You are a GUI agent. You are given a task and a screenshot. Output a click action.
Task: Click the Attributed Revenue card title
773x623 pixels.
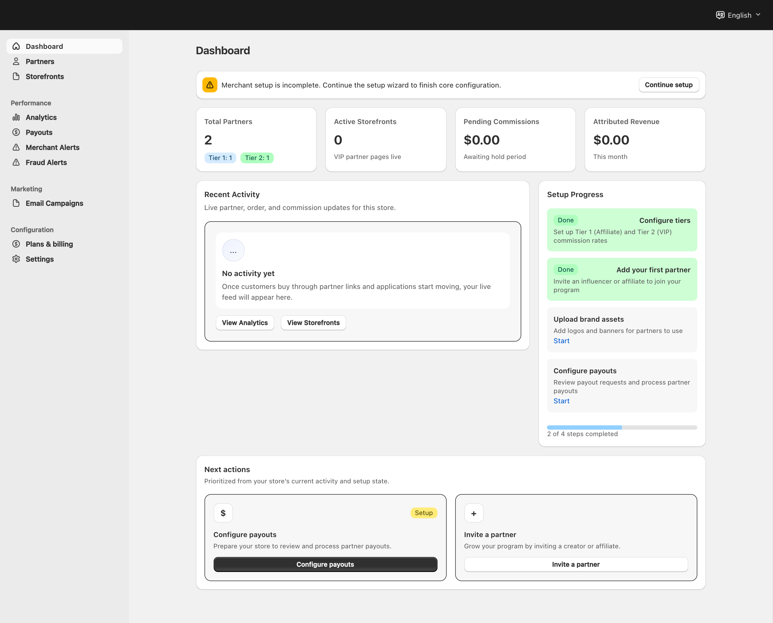[x=626, y=122]
